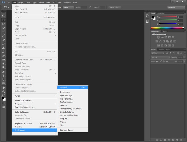Select the Eraser tool
This screenshot has width=187, height=142.
[4, 56]
